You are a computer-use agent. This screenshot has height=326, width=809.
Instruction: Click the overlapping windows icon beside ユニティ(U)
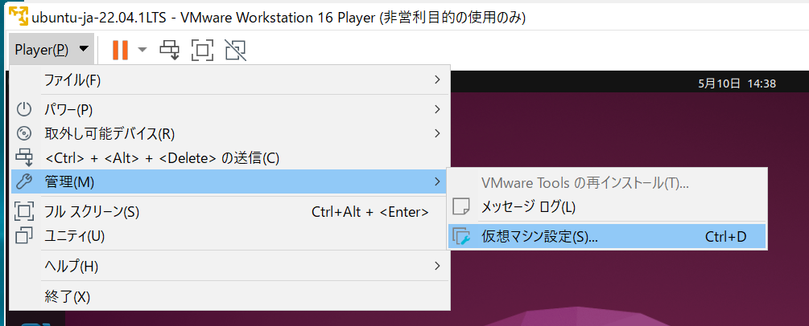point(24,235)
